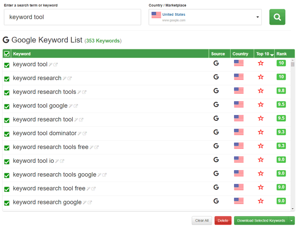Open the Country / Marketplace dropdown
The width and height of the screenshot is (297, 227).
click(205, 17)
